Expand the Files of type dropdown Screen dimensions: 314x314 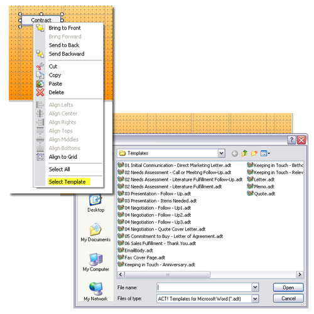click(255, 298)
